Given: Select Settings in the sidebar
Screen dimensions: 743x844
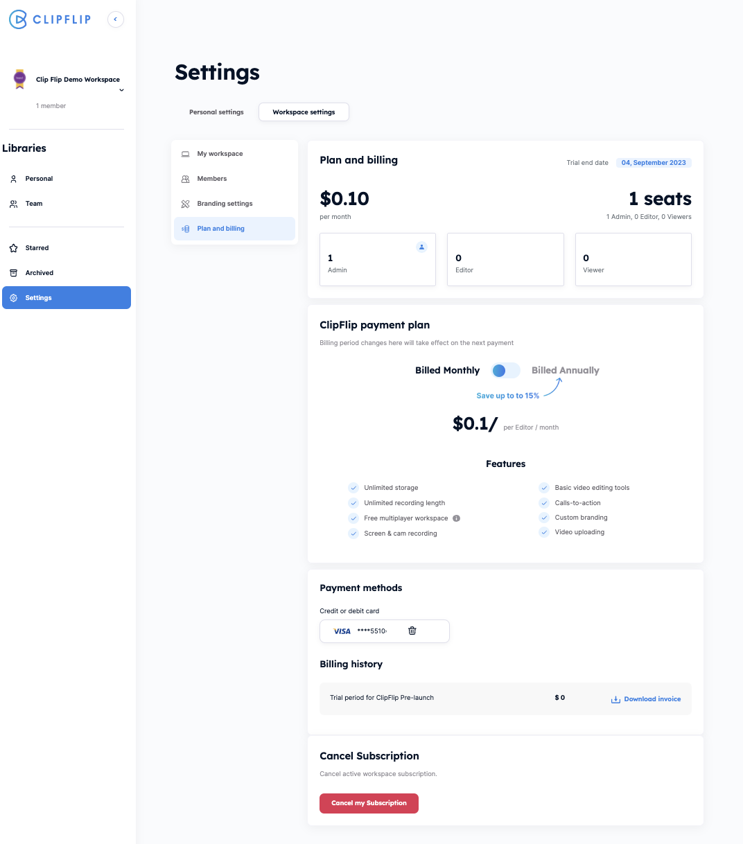Looking at the screenshot, I should coord(67,298).
